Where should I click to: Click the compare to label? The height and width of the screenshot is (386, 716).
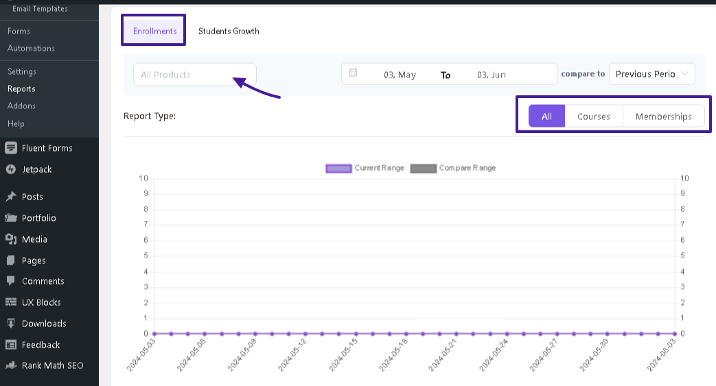pyautogui.click(x=583, y=73)
